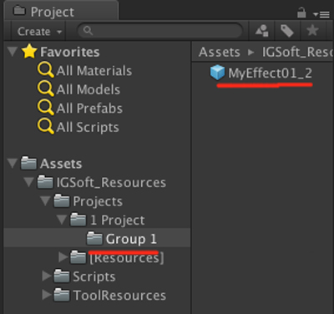The height and width of the screenshot is (314, 334).
Task: Click the Search by Type icon
Action: pos(261,31)
